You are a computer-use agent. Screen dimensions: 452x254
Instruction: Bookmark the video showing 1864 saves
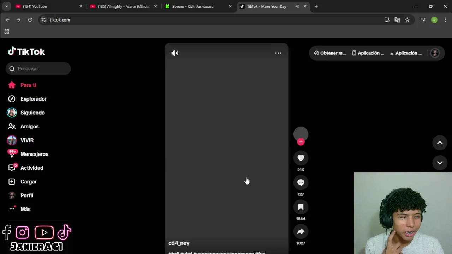(x=301, y=207)
